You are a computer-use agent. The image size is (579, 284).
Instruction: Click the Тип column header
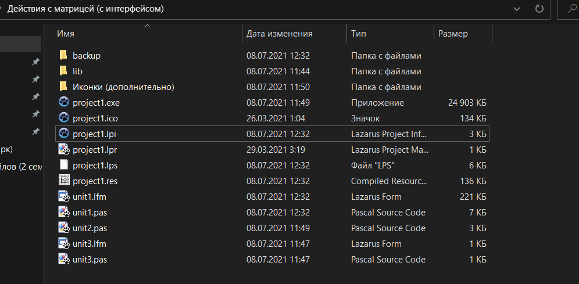point(359,34)
